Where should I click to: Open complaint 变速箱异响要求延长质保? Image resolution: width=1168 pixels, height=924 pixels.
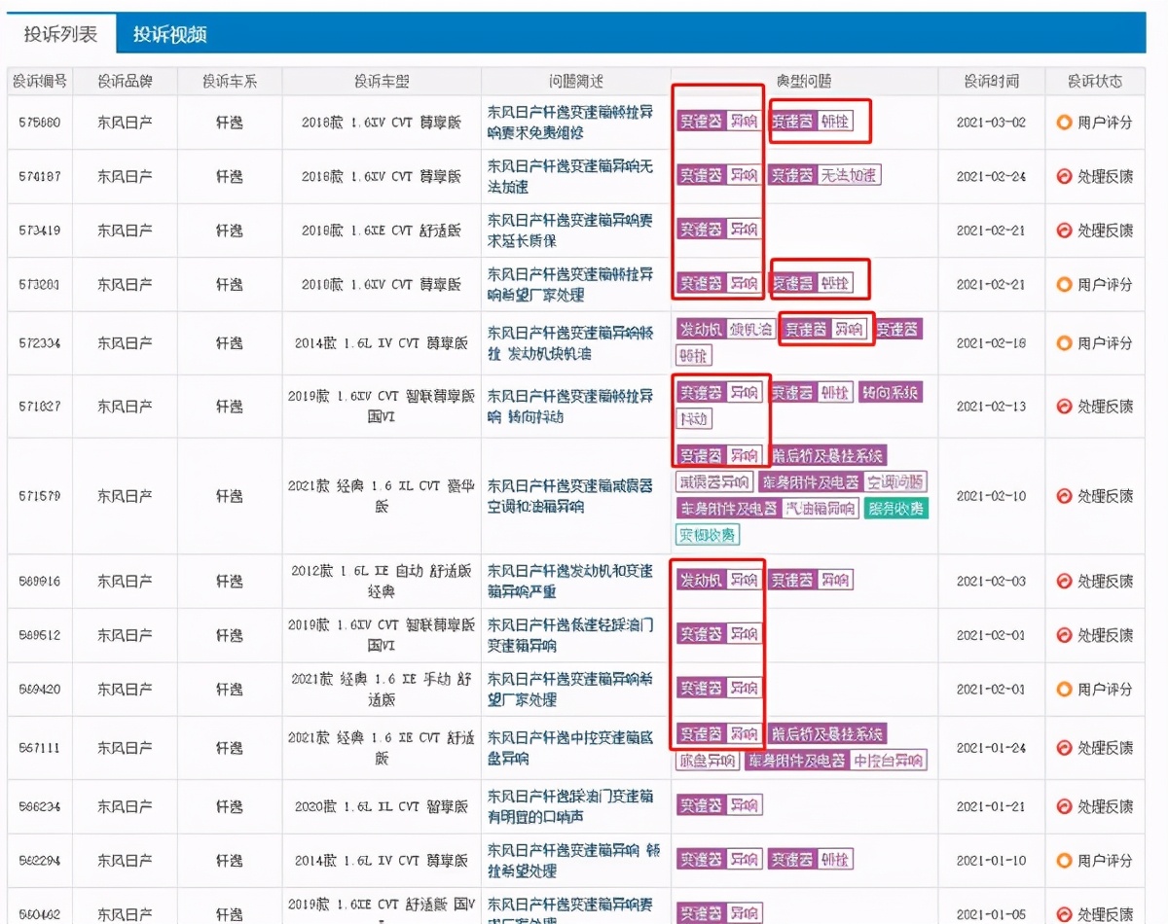tap(570, 231)
